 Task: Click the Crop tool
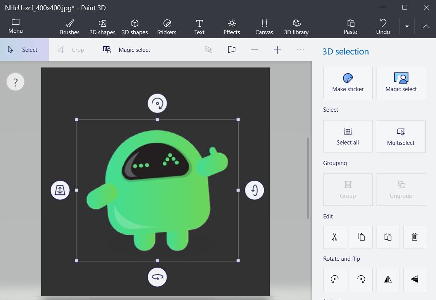[71, 50]
